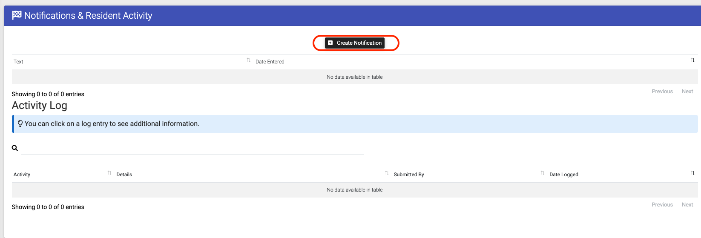Screen dimensions: 701x238
Task: Go to Previous page of Activity Log
Action: [662, 205]
